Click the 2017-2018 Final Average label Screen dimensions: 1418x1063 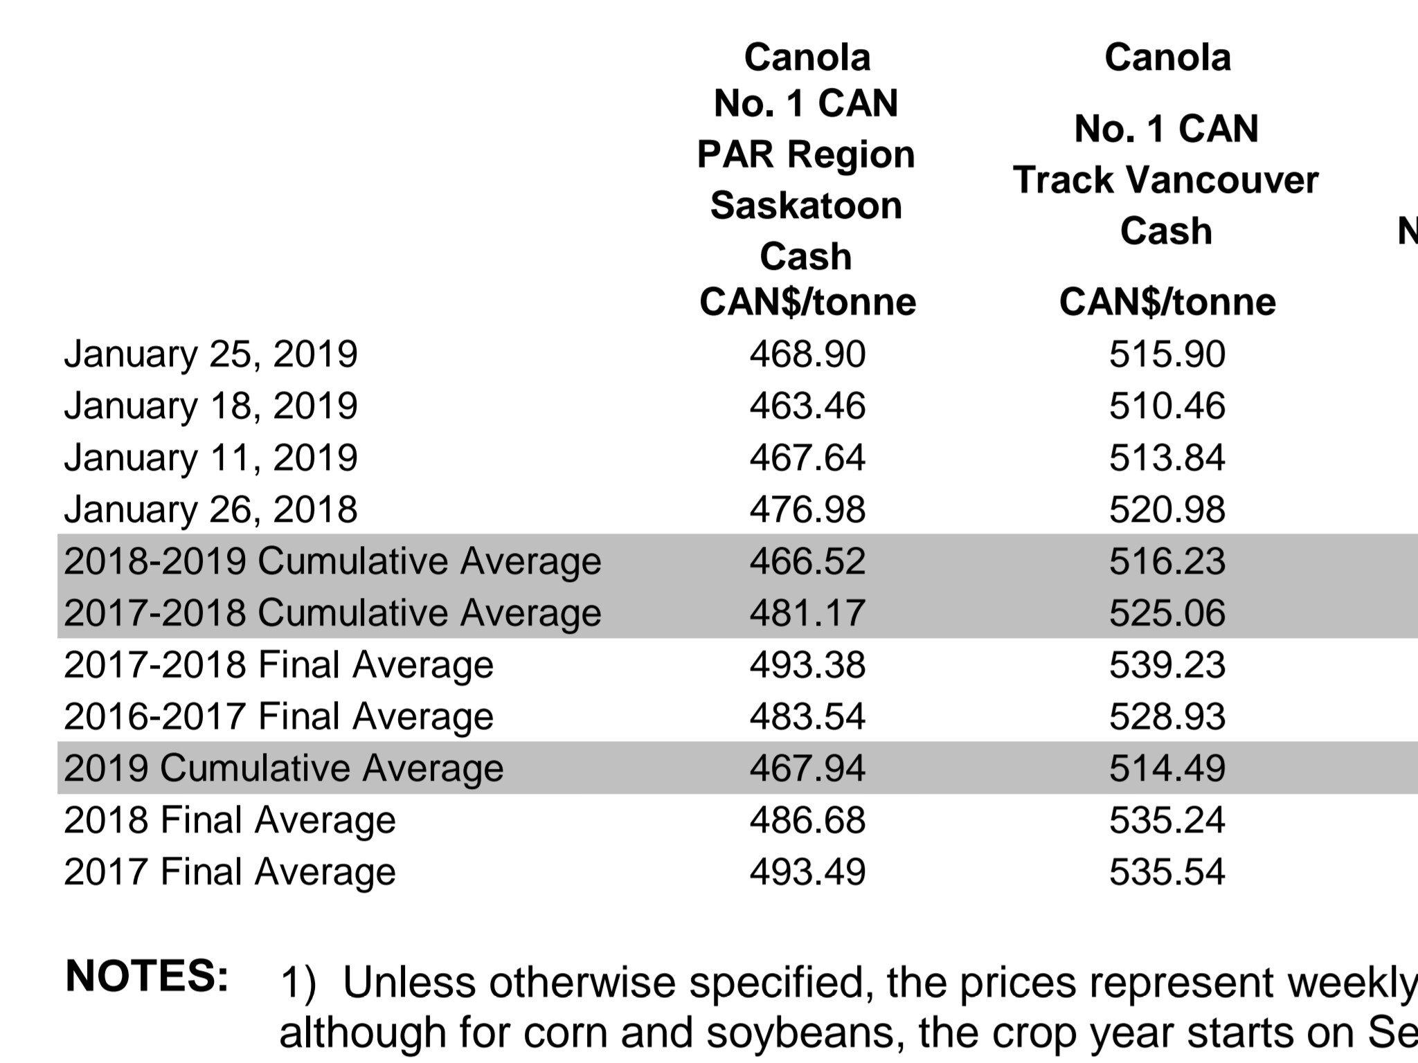[278, 664]
